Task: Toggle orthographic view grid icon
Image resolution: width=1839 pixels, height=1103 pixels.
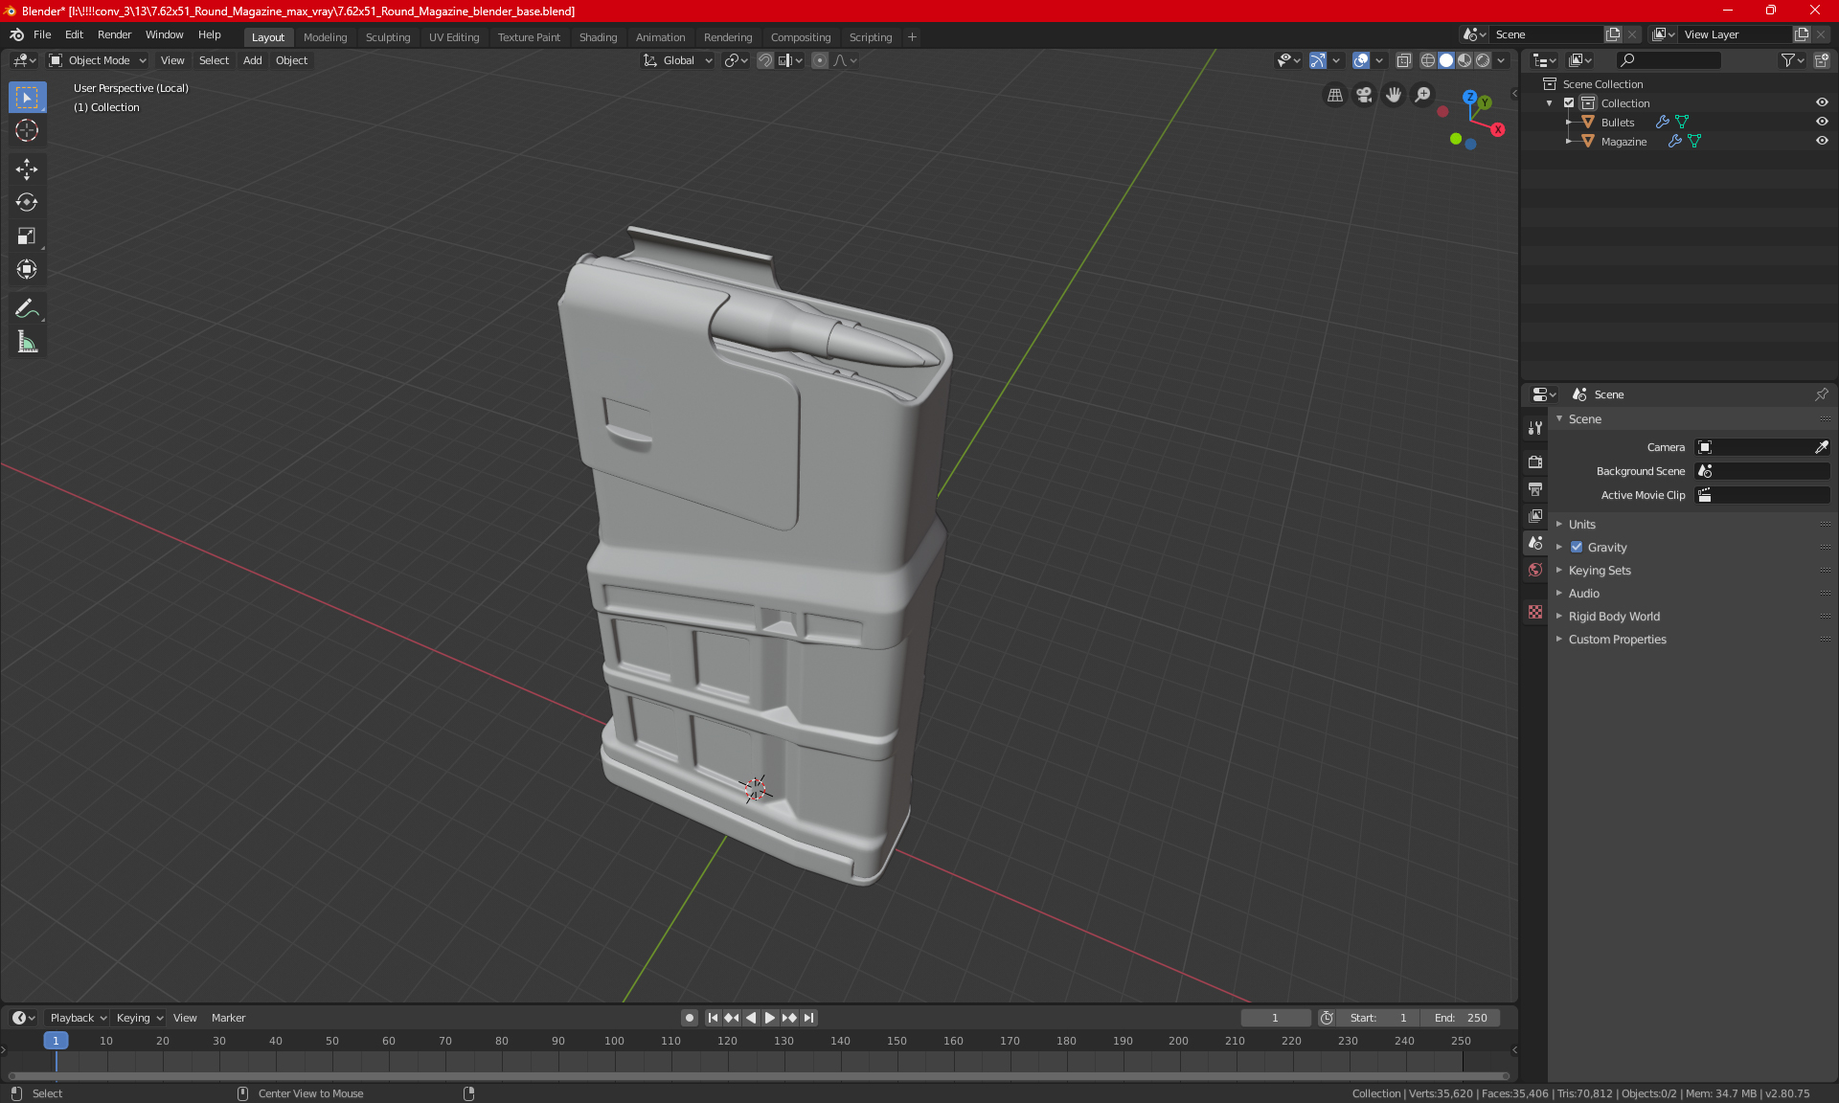Action: pyautogui.click(x=1334, y=95)
